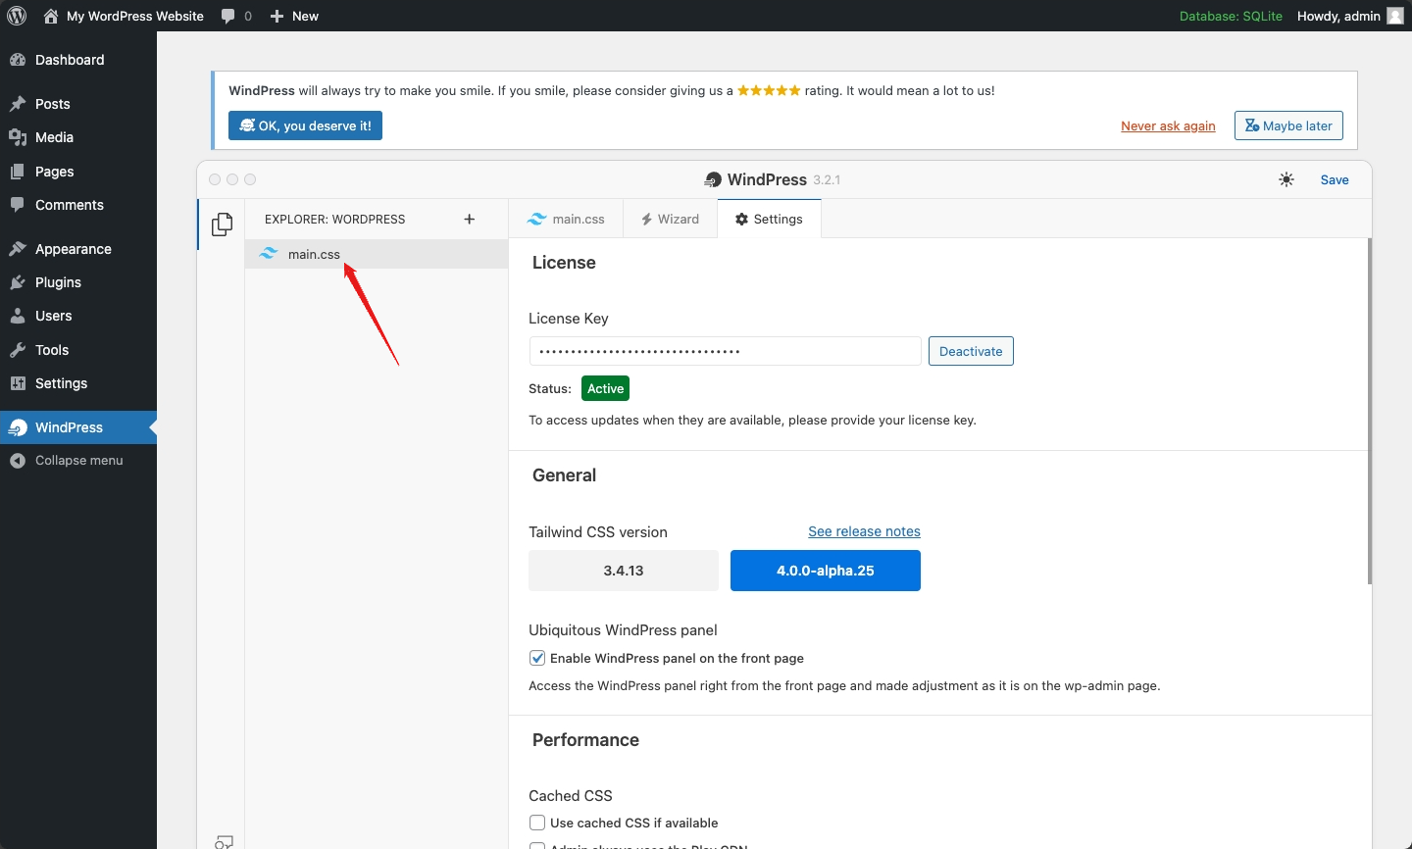Click inside the License Key input field

point(724,351)
